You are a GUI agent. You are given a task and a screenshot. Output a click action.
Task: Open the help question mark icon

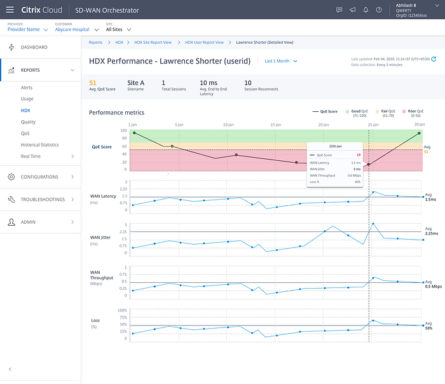pyautogui.click(x=379, y=10)
